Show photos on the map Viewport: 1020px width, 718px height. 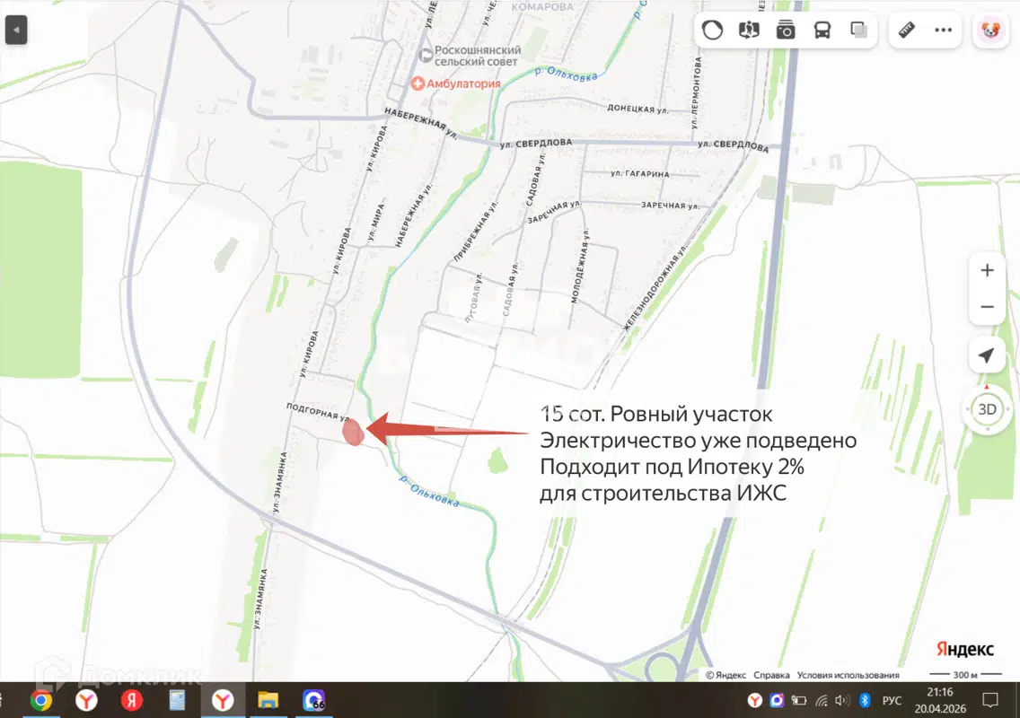[x=786, y=30]
